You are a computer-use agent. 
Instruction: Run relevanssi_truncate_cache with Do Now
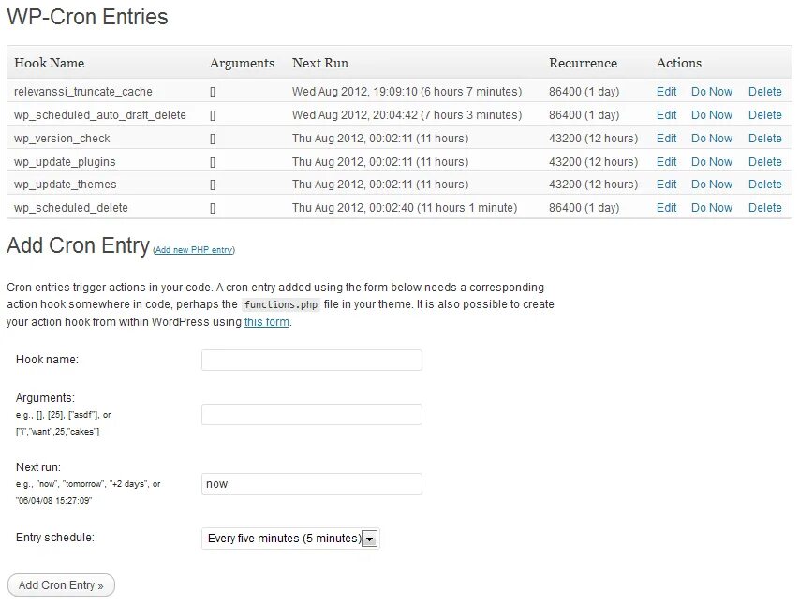pyautogui.click(x=712, y=92)
